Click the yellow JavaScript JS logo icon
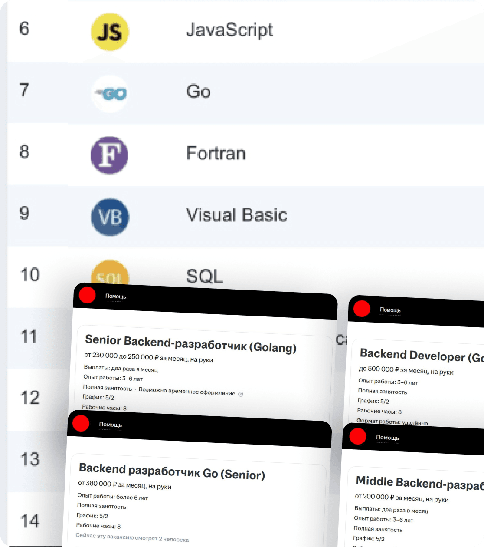This screenshot has height=547, width=484. pos(110,32)
